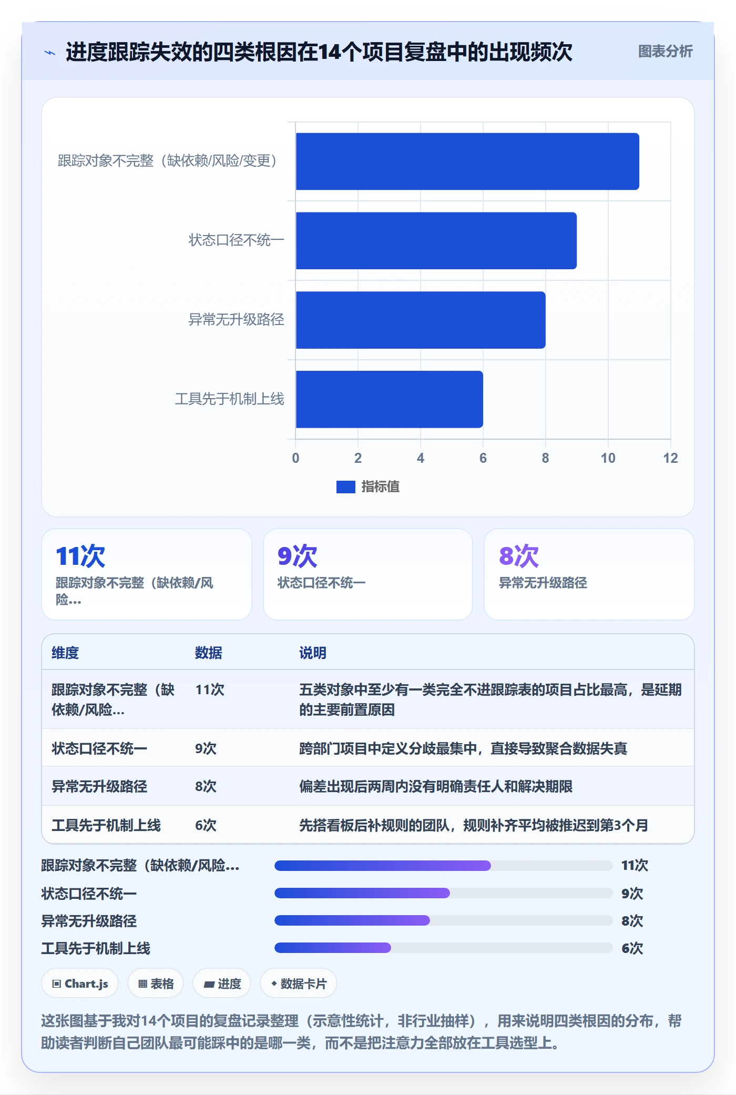Click the 维度 column header
This screenshot has height=1095, width=736.
[65, 653]
